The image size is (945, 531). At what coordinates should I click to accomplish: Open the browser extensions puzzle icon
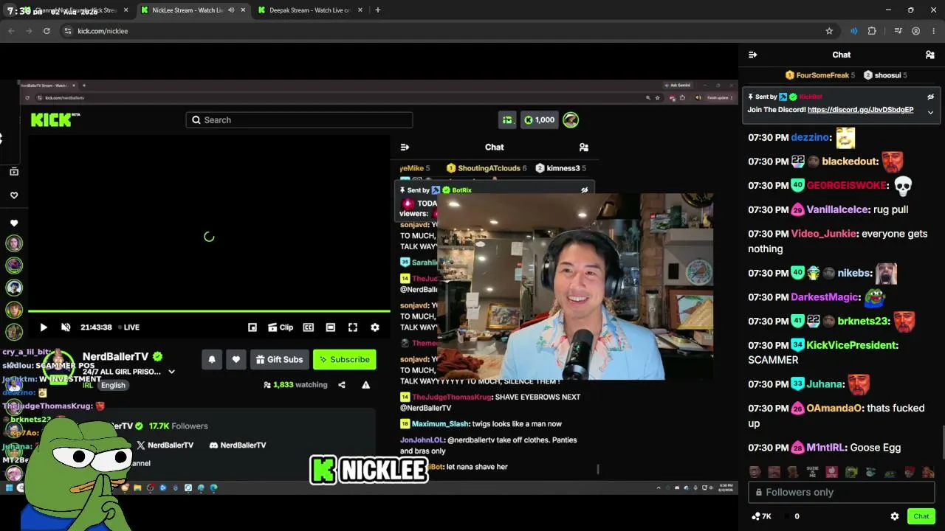tap(872, 31)
